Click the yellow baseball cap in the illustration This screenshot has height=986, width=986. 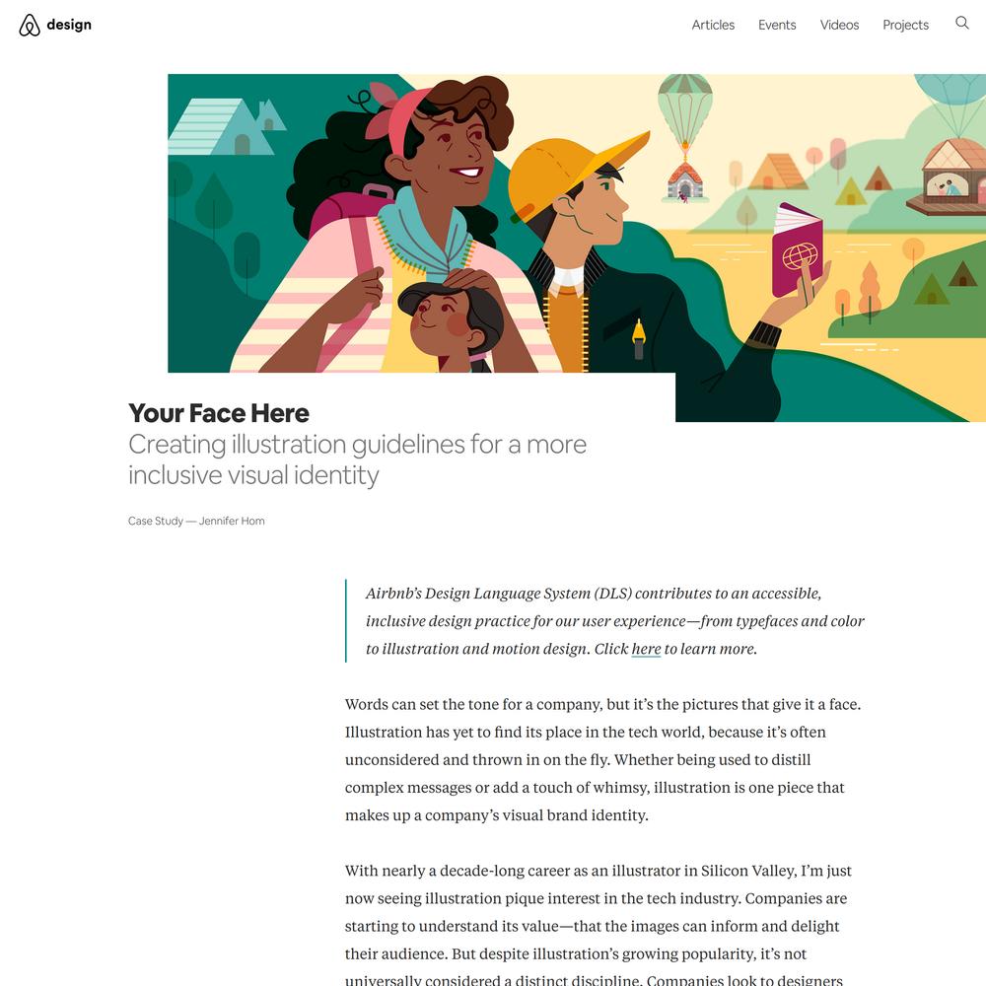click(x=571, y=176)
